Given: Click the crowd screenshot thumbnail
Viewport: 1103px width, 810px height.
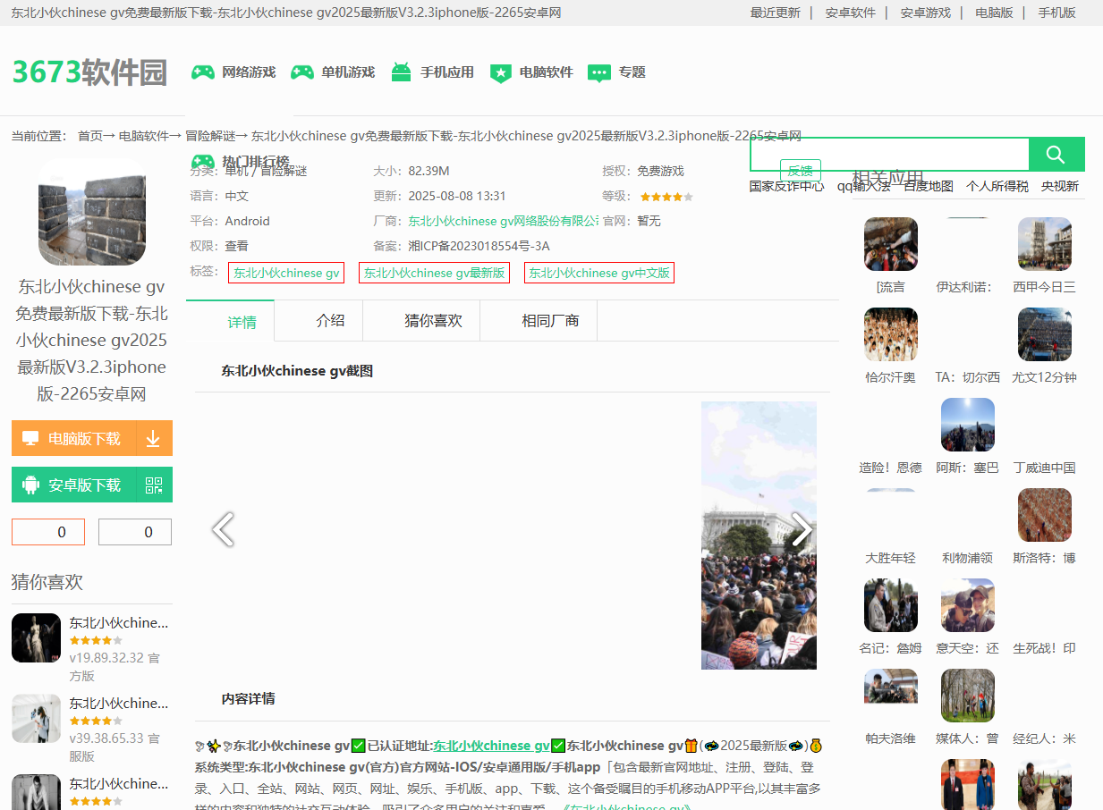Looking at the screenshot, I should pyautogui.click(x=759, y=535).
